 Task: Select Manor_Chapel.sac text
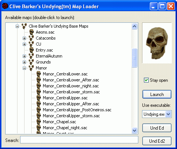[x=59, y=122]
